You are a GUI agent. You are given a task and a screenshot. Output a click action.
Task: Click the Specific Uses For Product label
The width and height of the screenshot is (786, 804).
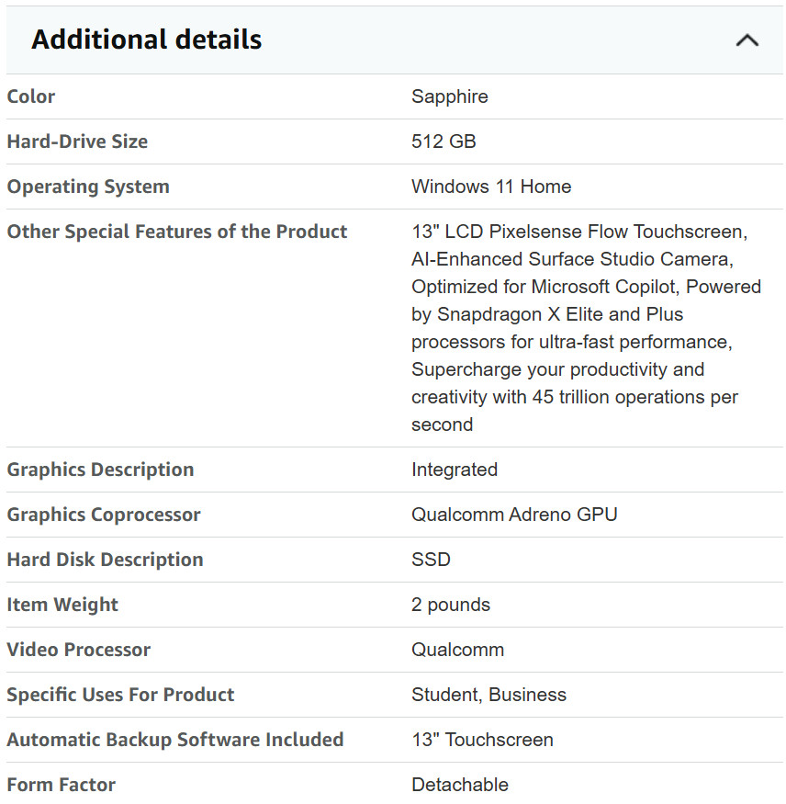[120, 695]
